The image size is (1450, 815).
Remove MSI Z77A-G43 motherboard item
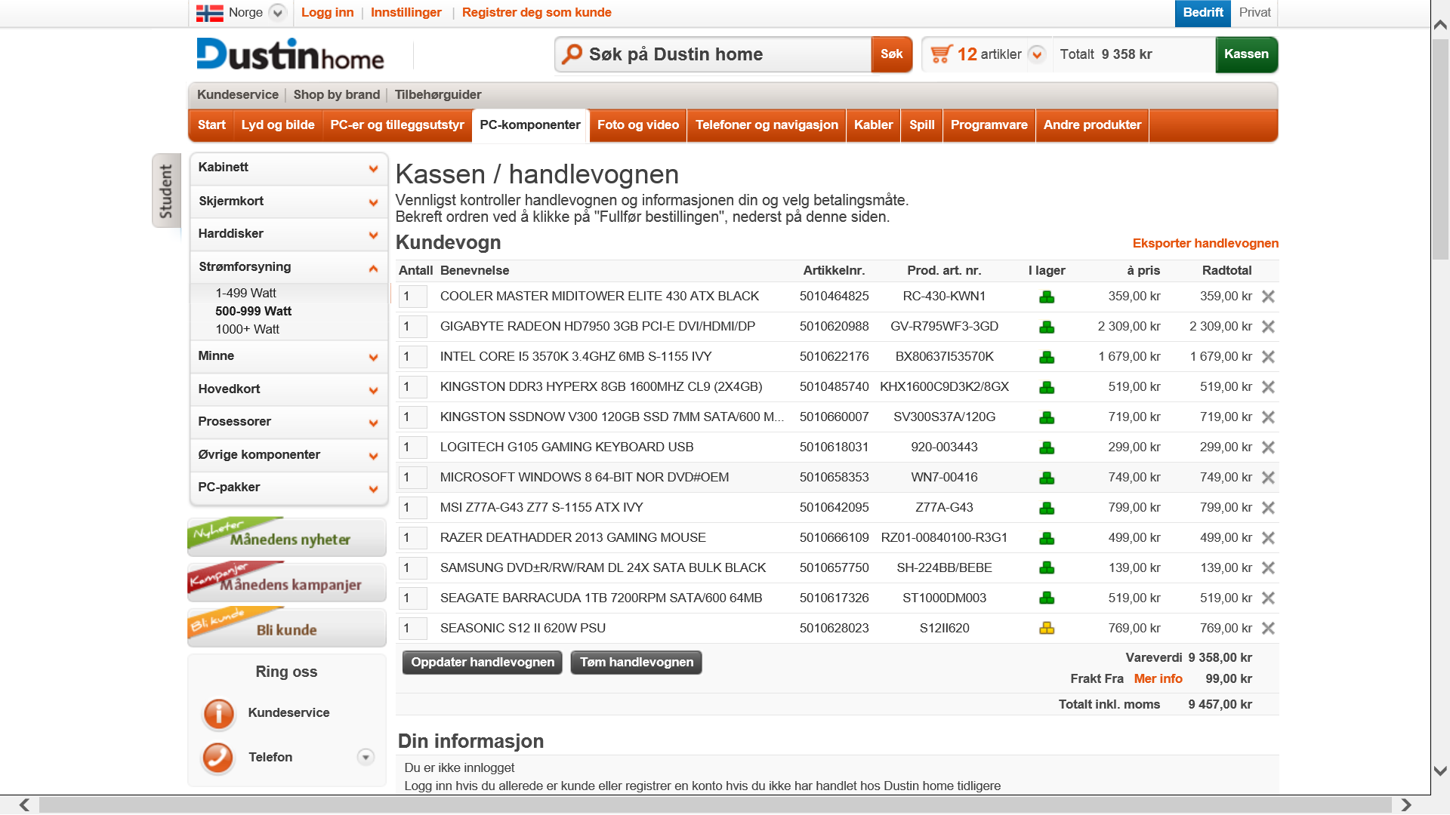[1269, 508]
